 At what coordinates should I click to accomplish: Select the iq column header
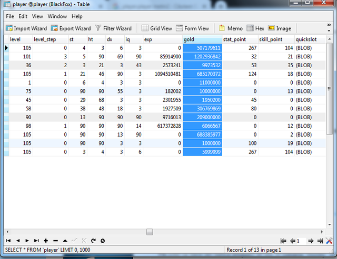click(x=134, y=39)
